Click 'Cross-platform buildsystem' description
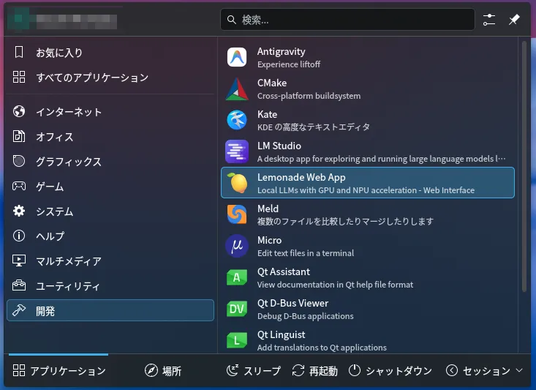This screenshot has width=536, height=390. pyautogui.click(x=309, y=96)
